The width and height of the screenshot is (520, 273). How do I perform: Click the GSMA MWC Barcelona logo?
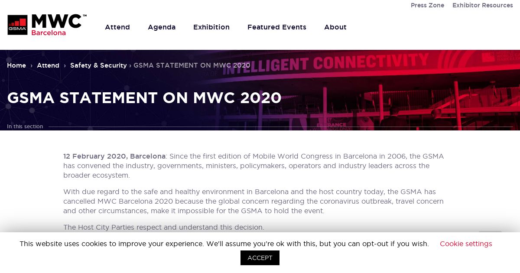point(47,25)
